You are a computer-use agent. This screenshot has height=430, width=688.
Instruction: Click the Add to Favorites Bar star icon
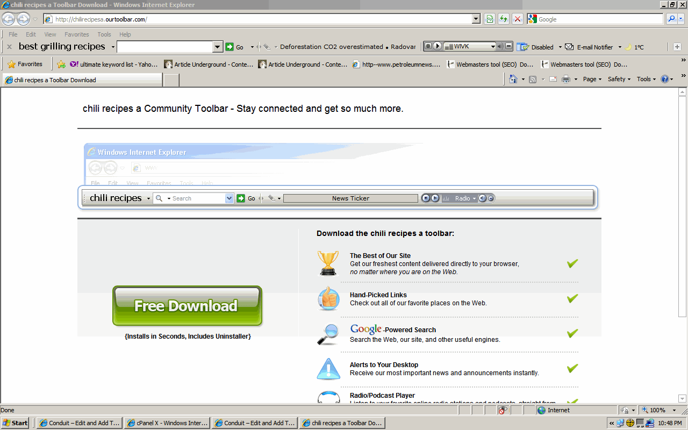point(61,64)
